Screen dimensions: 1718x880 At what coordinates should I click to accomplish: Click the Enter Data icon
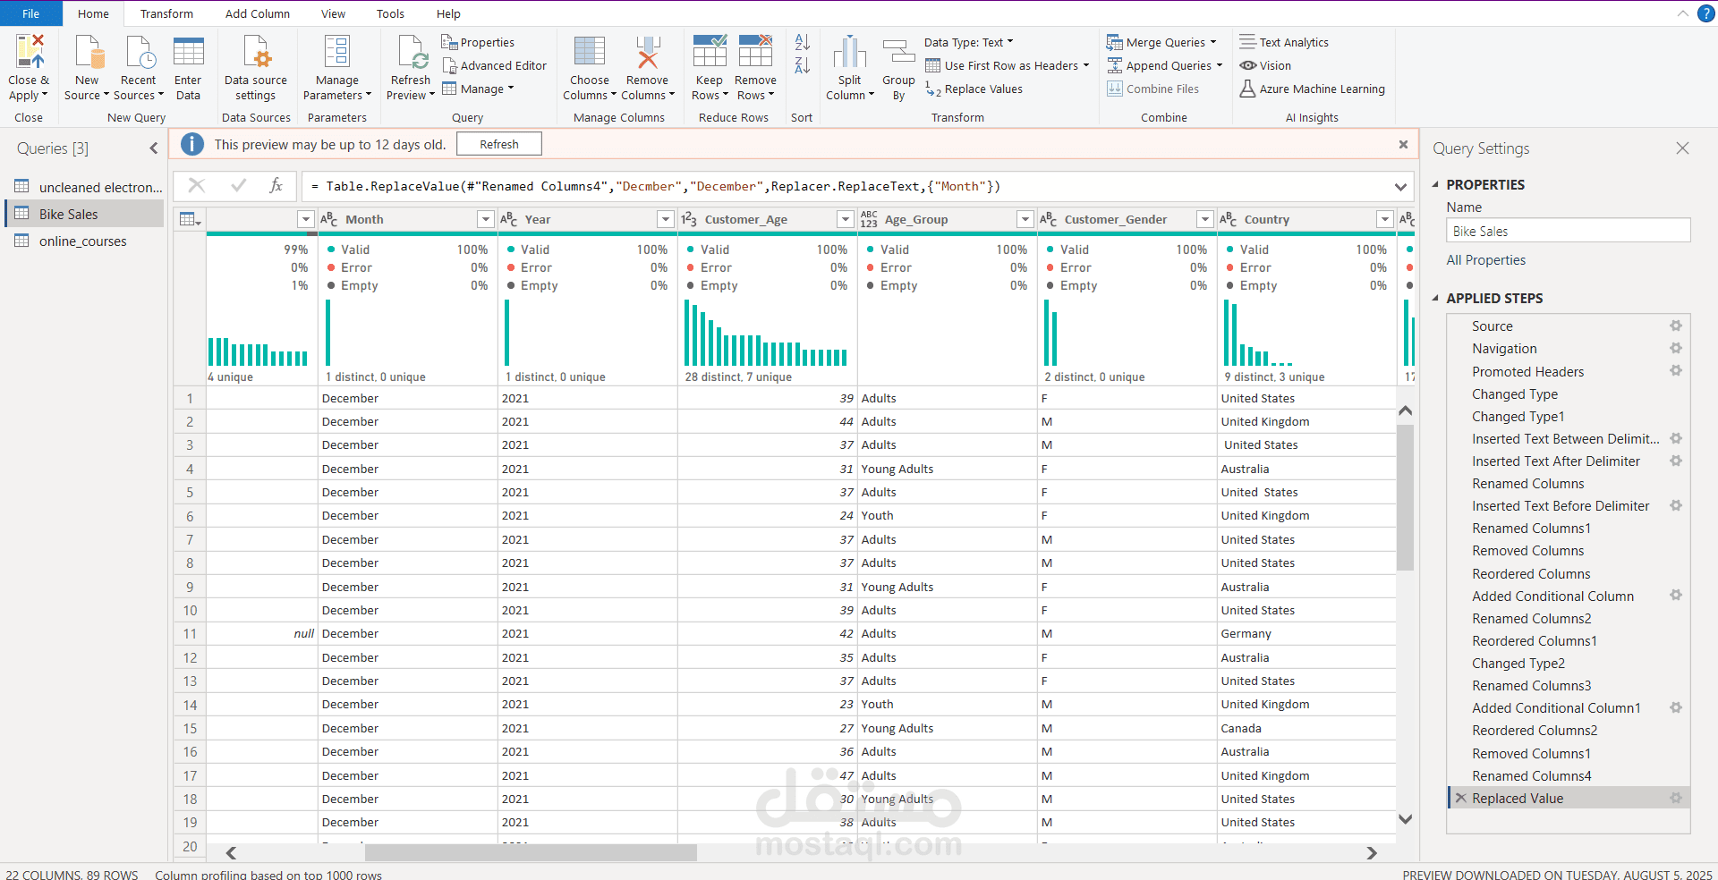point(188,52)
